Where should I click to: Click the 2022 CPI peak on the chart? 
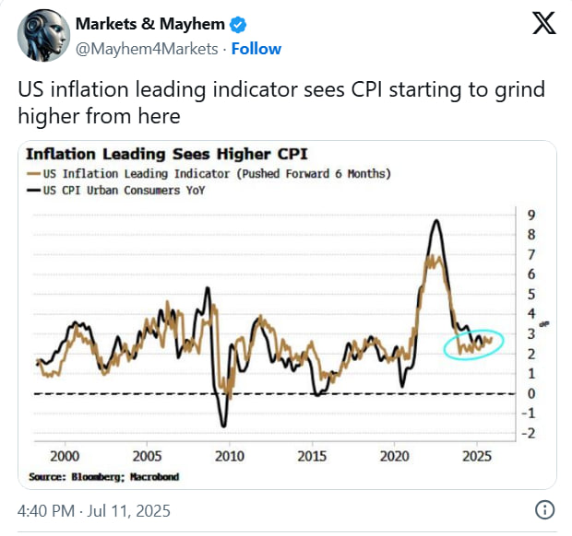click(x=435, y=221)
